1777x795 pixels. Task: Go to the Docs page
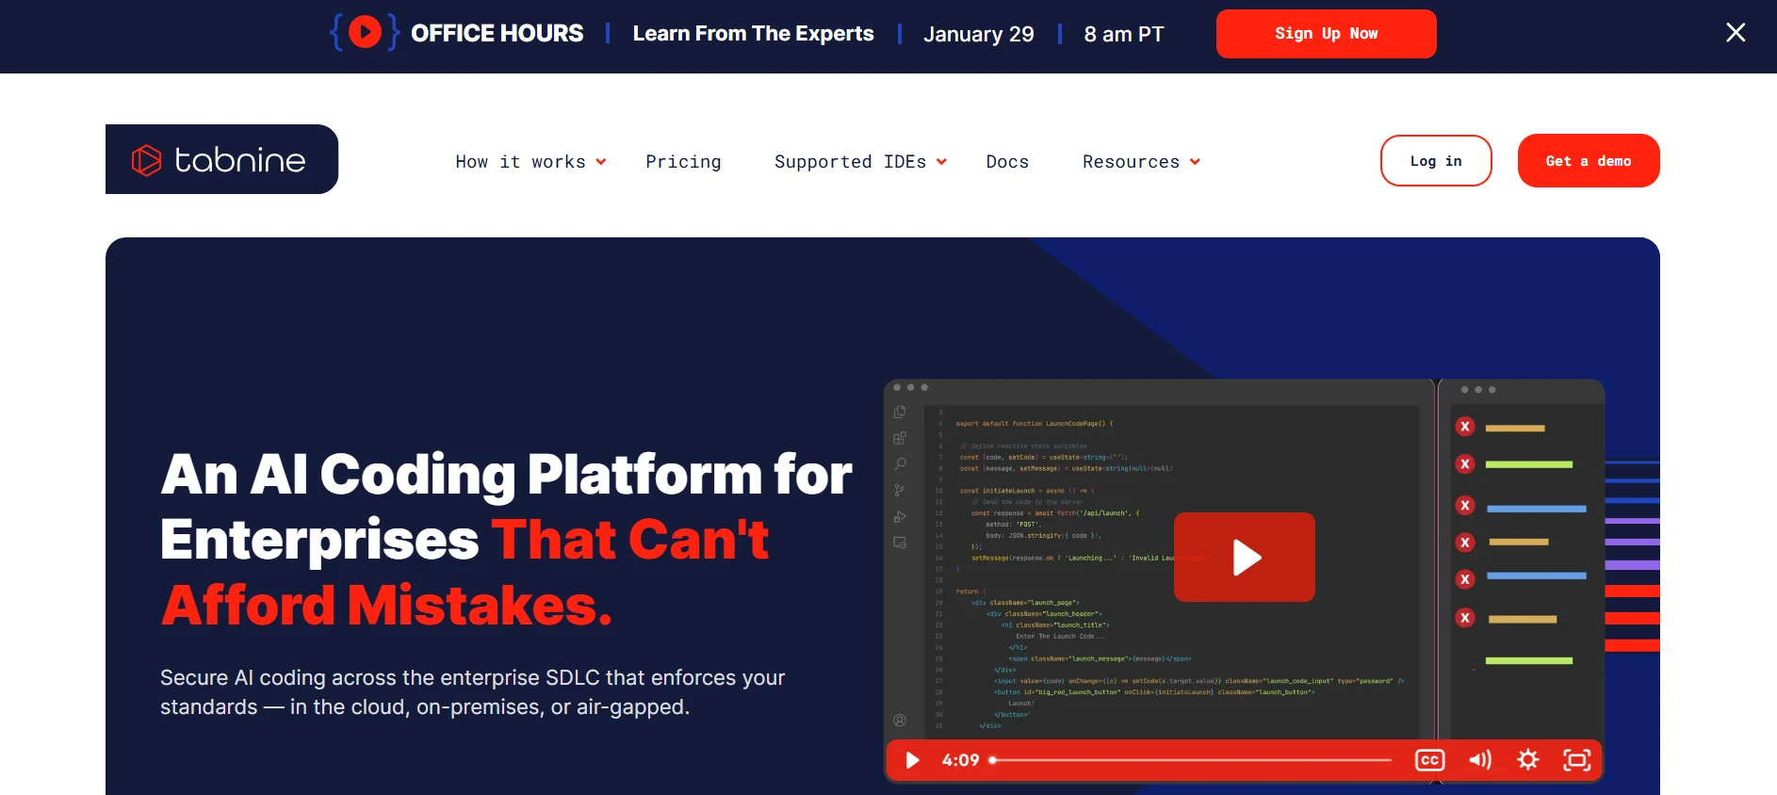pos(1007,162)
